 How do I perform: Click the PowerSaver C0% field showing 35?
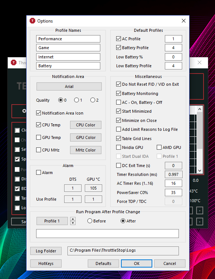tap(173, 193)
